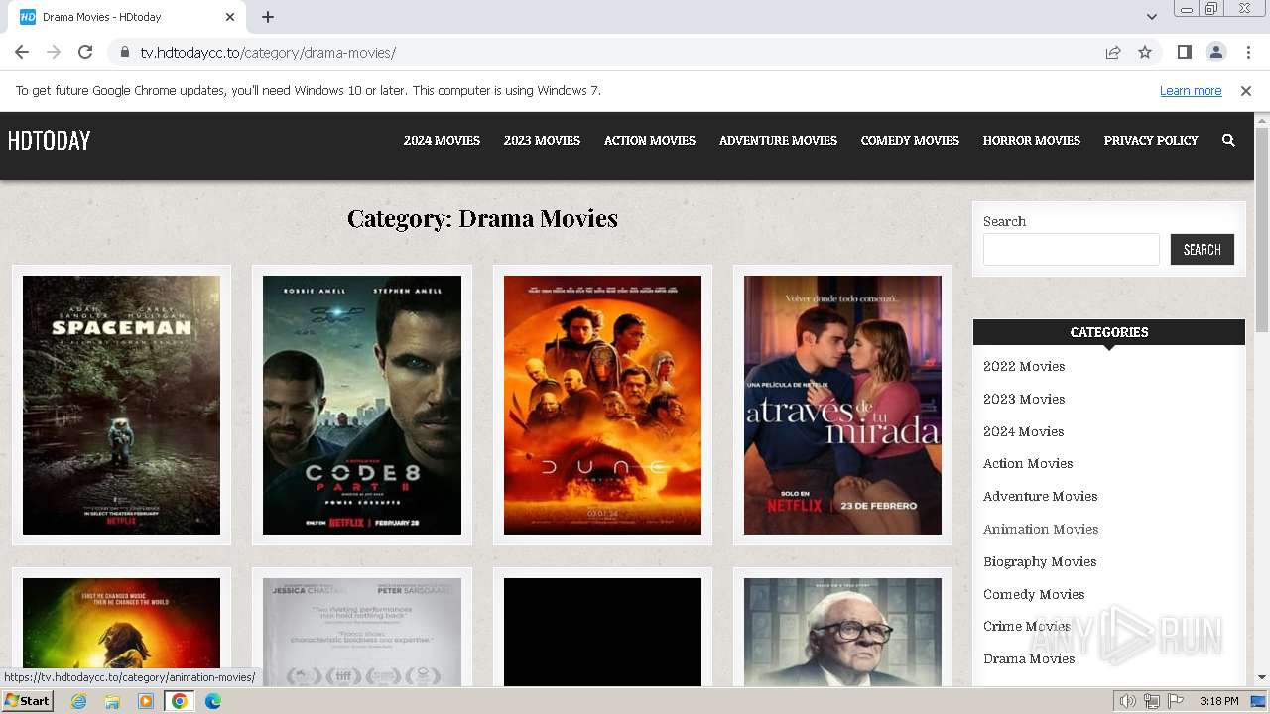Open 2023 Movies category link in sidebar
This screenshot has width=1270, height=714.
1024,399
